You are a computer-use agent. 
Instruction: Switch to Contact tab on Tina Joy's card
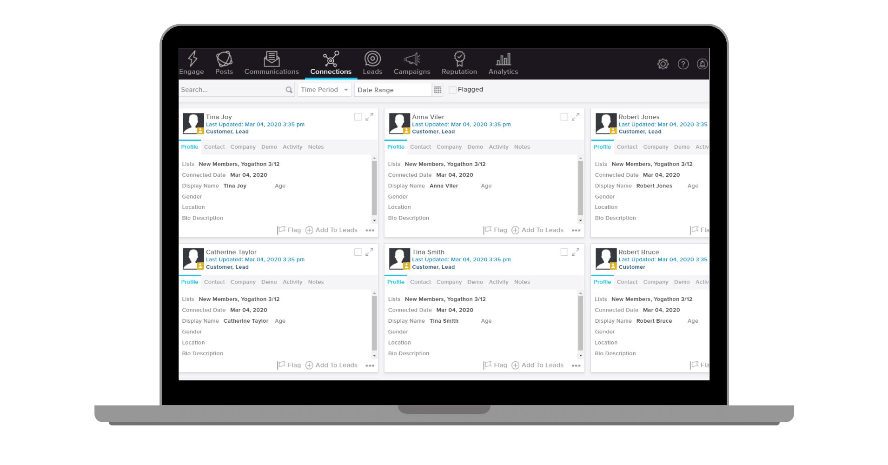(214, 147)
